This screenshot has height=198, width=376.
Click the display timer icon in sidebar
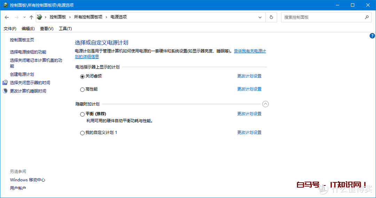(5, 82)
